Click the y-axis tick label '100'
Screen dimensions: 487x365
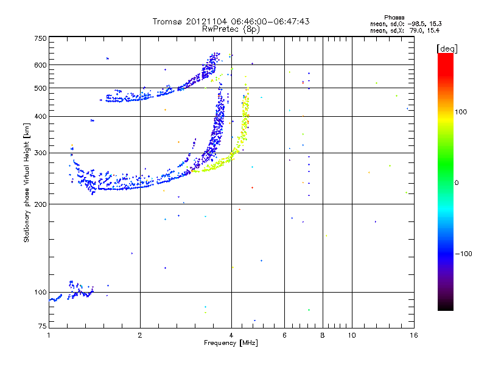coord(40,293)
